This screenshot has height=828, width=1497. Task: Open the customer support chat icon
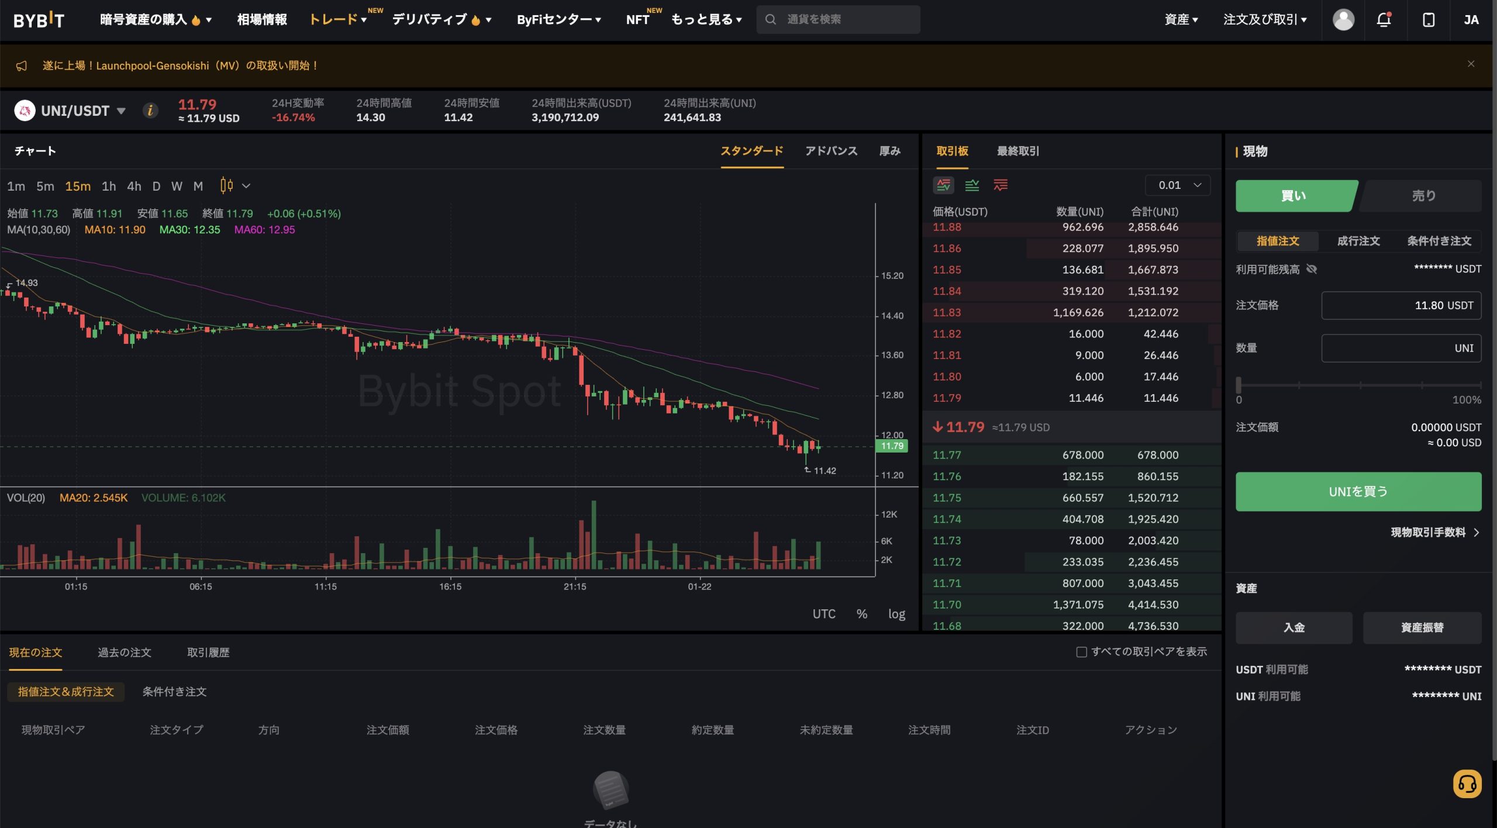pos(1469,784)
